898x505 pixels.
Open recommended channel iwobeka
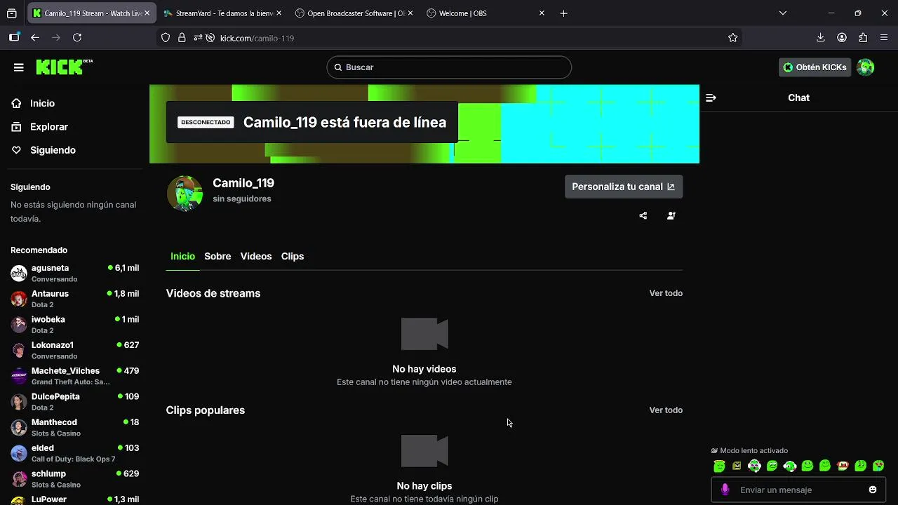tap(74, 324)
